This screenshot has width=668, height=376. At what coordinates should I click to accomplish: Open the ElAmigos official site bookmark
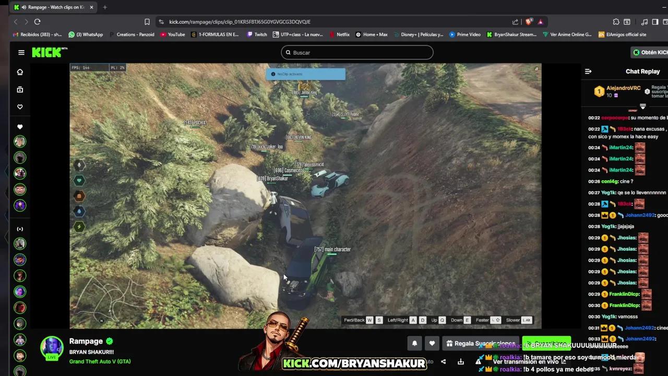point(623,34)
